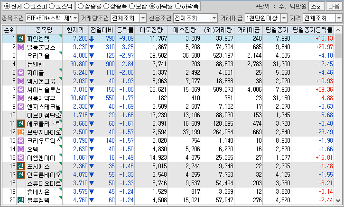The width and height of the screenshot is (344, 207).
Task: Click the 신 badge beside 인트론바이오
Action: point(21,175)
